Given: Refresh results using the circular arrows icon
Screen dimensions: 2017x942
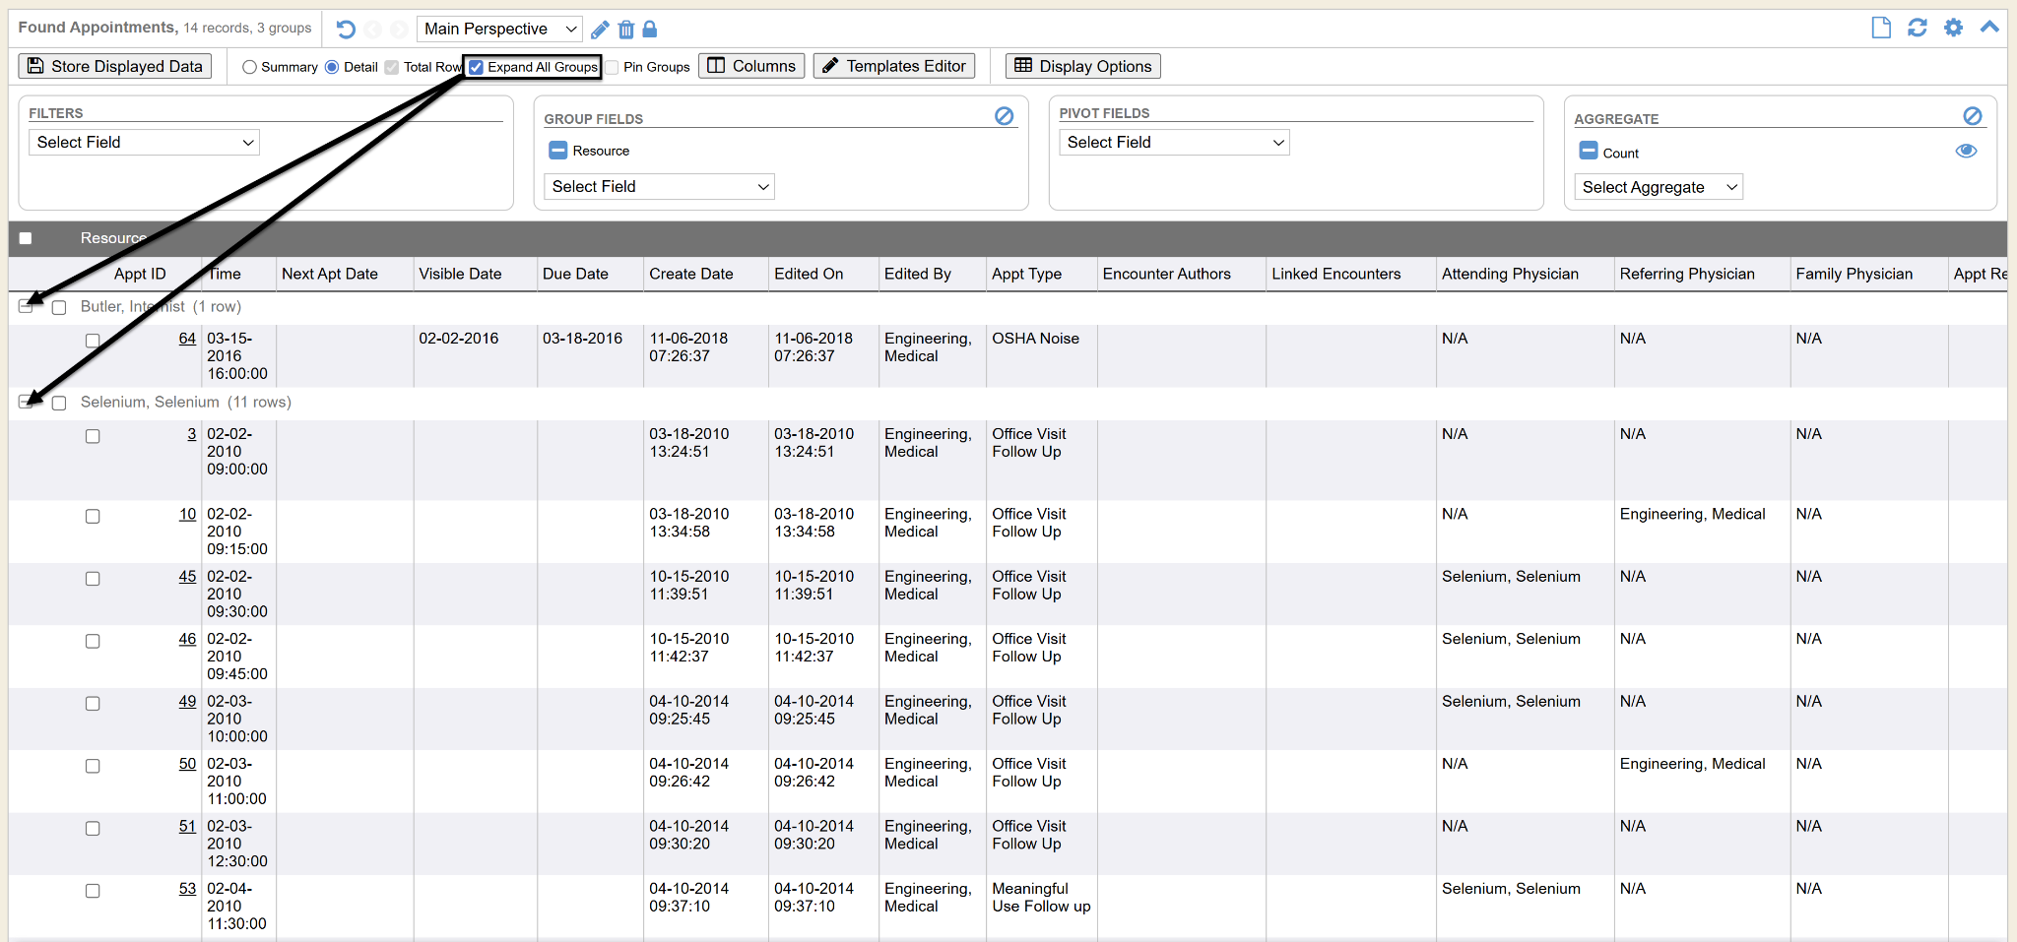Looking at the screenshot, I should pyautogui.click(x=1918, y=28).
